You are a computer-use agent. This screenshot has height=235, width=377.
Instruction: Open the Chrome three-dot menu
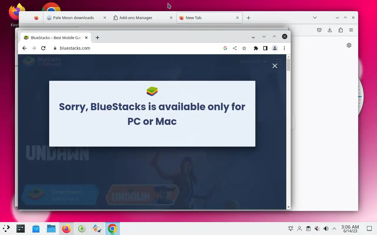tap(284, 48)
